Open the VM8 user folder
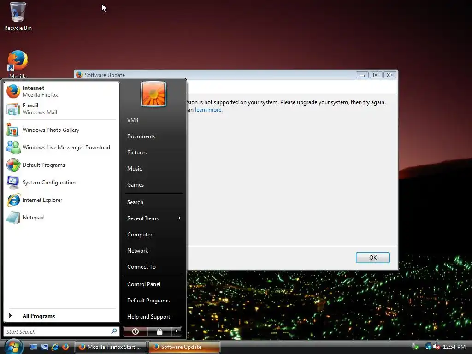This screenshot has width=472, height=354. (153, 120)
